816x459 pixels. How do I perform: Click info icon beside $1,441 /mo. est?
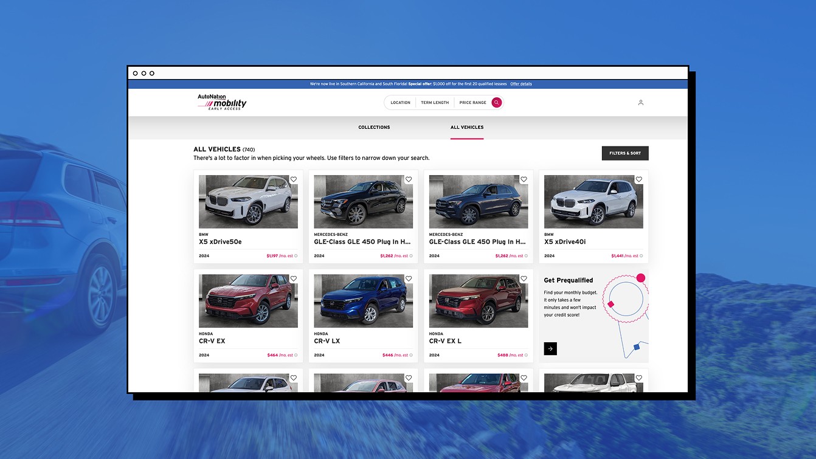coord(641,256)
